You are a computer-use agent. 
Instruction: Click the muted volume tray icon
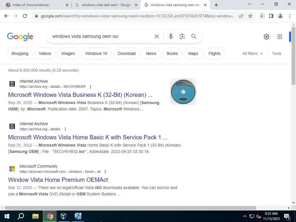[258, 216]
